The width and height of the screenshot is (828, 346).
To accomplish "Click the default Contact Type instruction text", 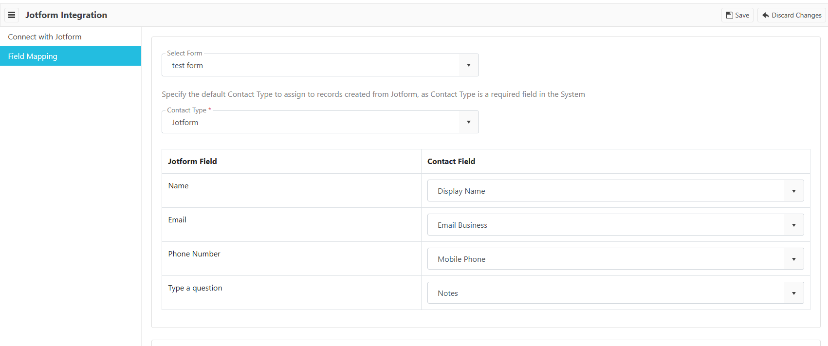I will coord(373,94).
